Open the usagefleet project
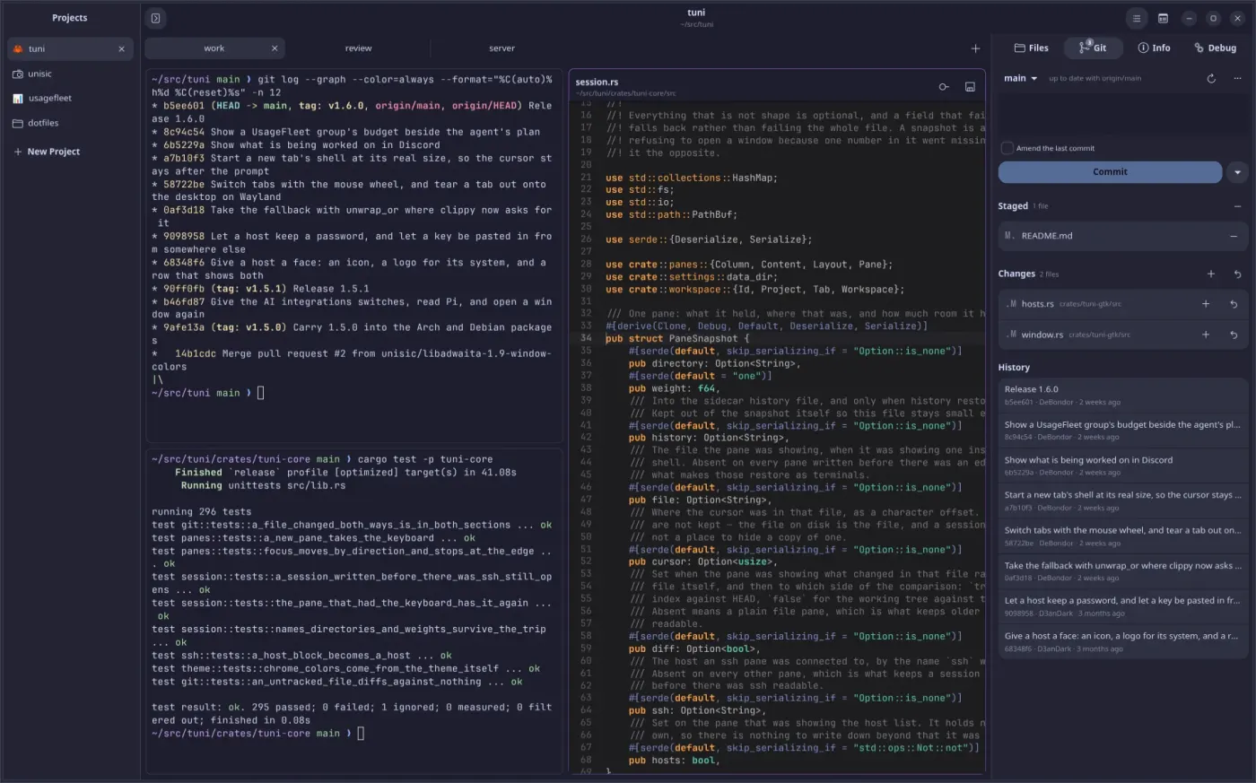Image resolution: width=1256 pixels, height=783 pixels. point(70,99)
